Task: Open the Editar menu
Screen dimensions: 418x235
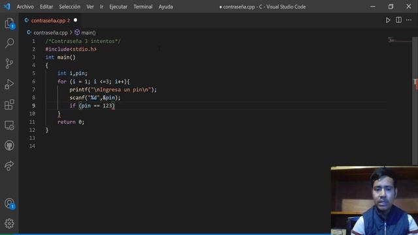Action: (46, 7)
